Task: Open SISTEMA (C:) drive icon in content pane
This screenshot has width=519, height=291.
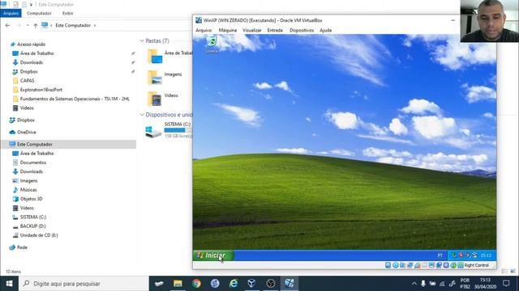Action: pyautogui.click(x=153, y=131)
